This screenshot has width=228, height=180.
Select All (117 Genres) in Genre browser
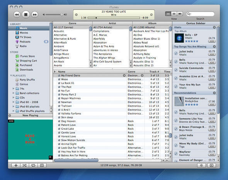(71, 27)
